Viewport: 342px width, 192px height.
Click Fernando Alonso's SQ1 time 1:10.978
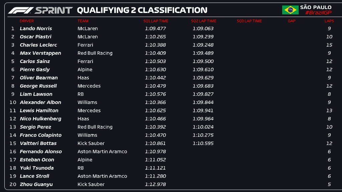155,152
